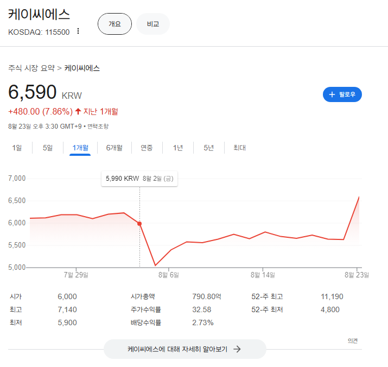This screenshot has width=388, height=367.
Task: Switch chart range to 5일
Action: [48, 148]
